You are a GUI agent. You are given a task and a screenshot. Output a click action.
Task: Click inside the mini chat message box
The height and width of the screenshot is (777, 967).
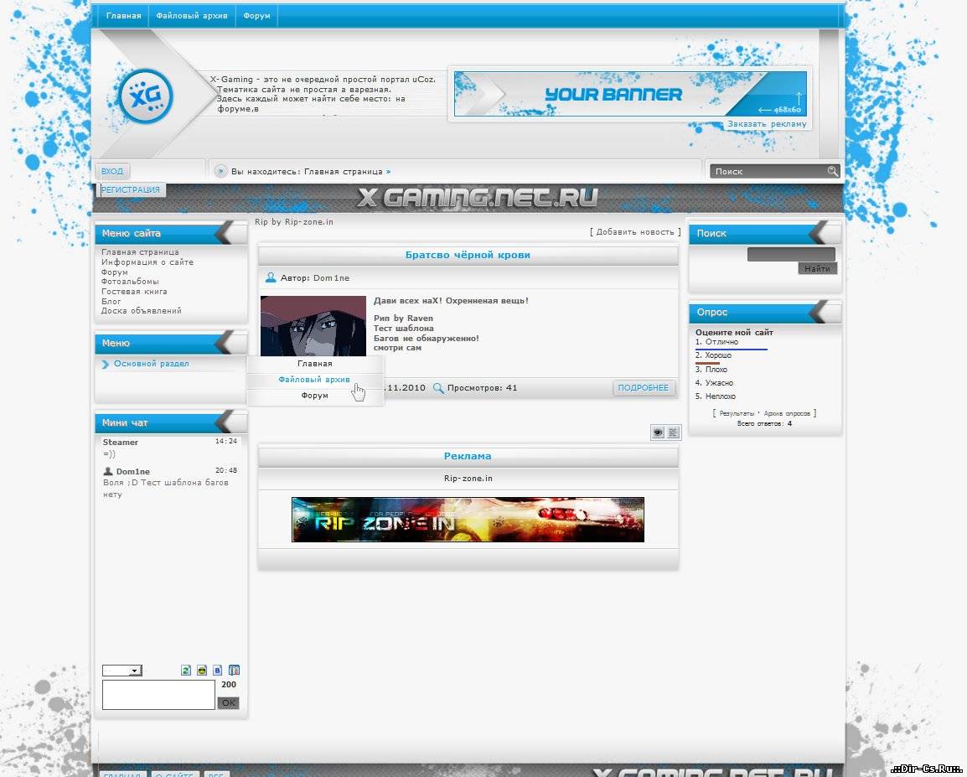pos(158,694)
